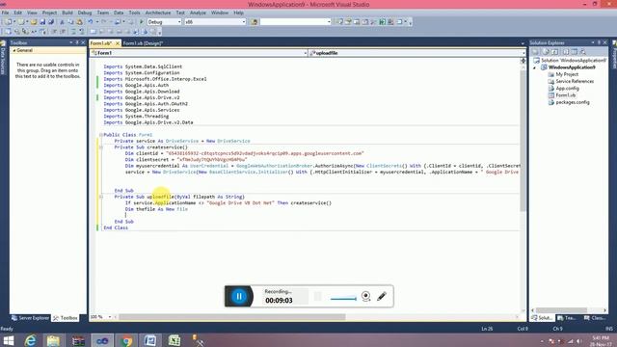Viewport: 617px width, 347px height.
Task: Open the Debug configuration dropdown
Action: (x=179, y=22)
